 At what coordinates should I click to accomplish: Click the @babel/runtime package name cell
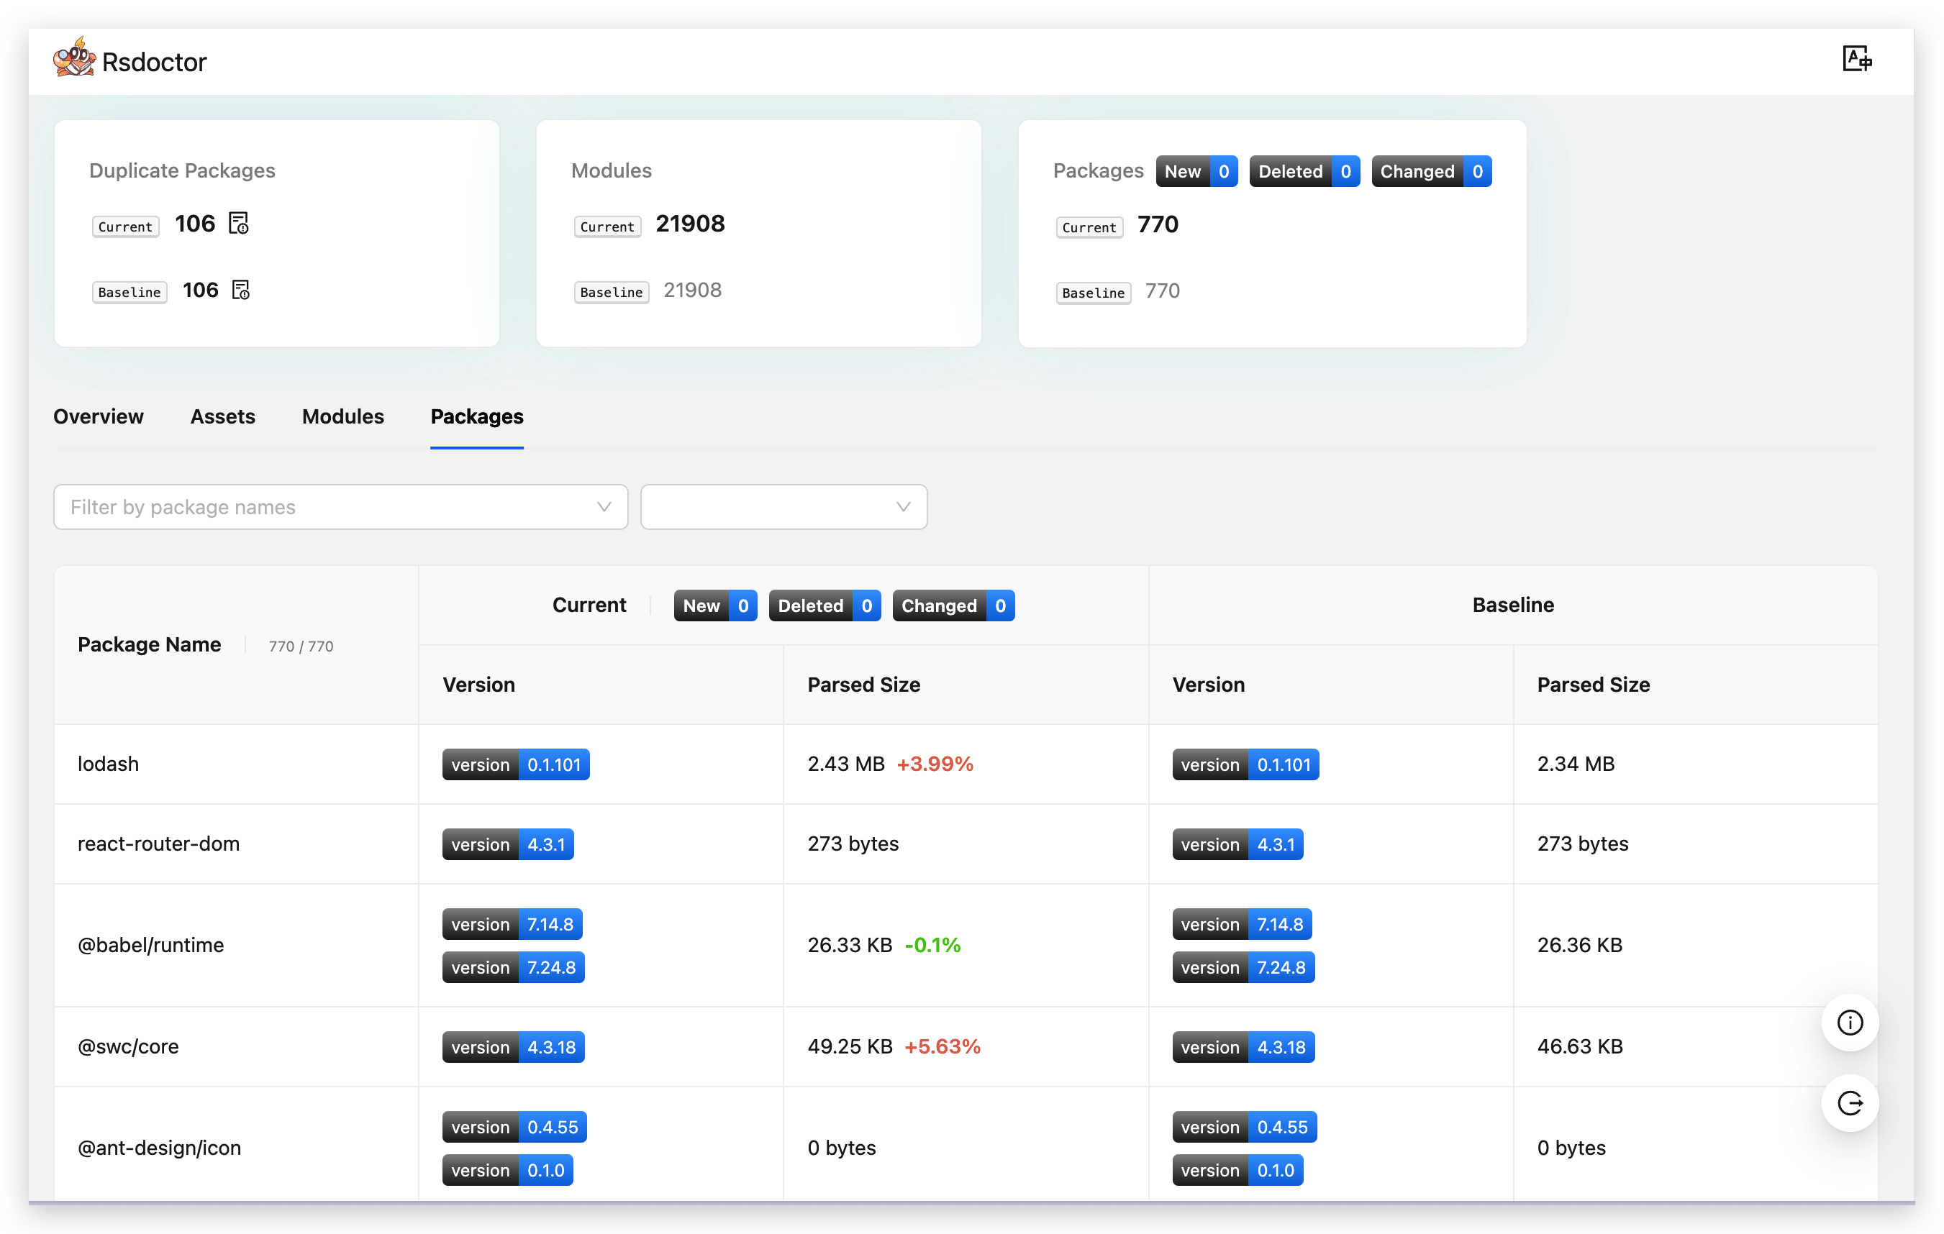coord(151,945)
